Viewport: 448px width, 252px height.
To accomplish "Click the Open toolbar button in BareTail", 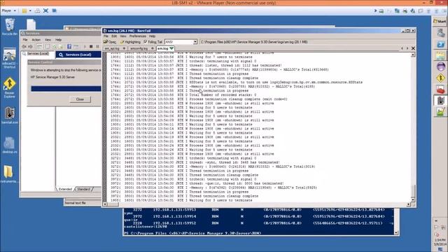I will click(110, 42).
